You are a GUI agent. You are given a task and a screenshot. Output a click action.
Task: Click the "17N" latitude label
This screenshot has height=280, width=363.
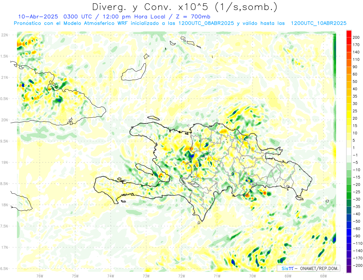pos(4,247)
